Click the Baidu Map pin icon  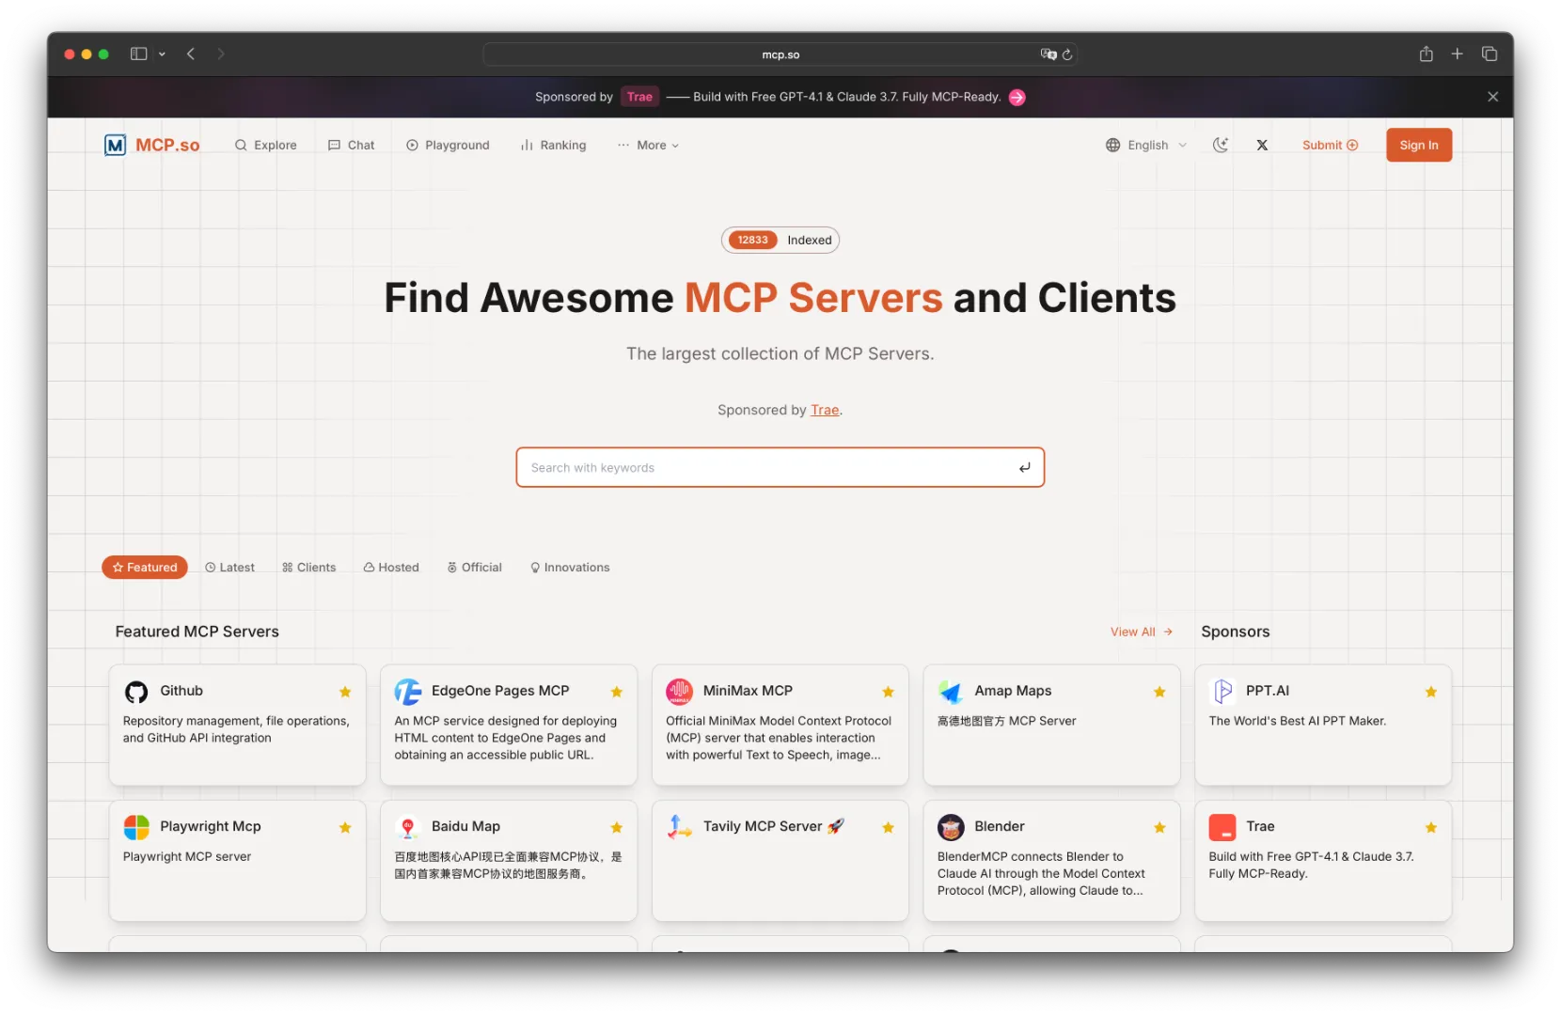[x=408, y=827]
